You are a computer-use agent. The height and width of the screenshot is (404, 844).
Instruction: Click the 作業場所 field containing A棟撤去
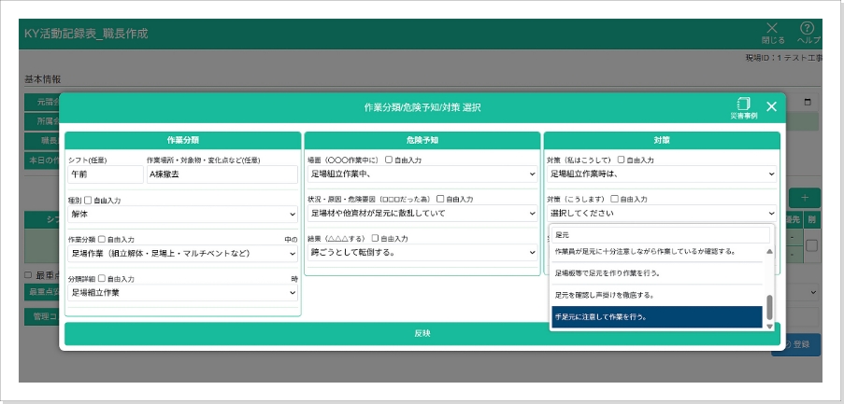221,174
